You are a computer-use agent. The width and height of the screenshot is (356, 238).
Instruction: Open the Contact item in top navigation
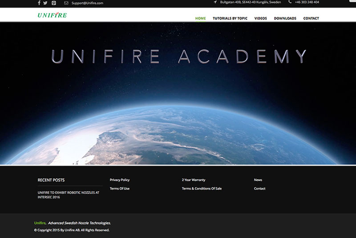tap(311, 18)
